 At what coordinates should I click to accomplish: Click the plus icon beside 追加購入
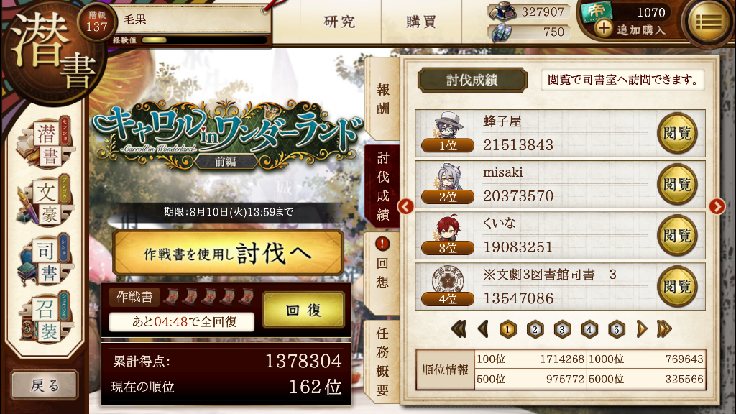coord(604,29)
